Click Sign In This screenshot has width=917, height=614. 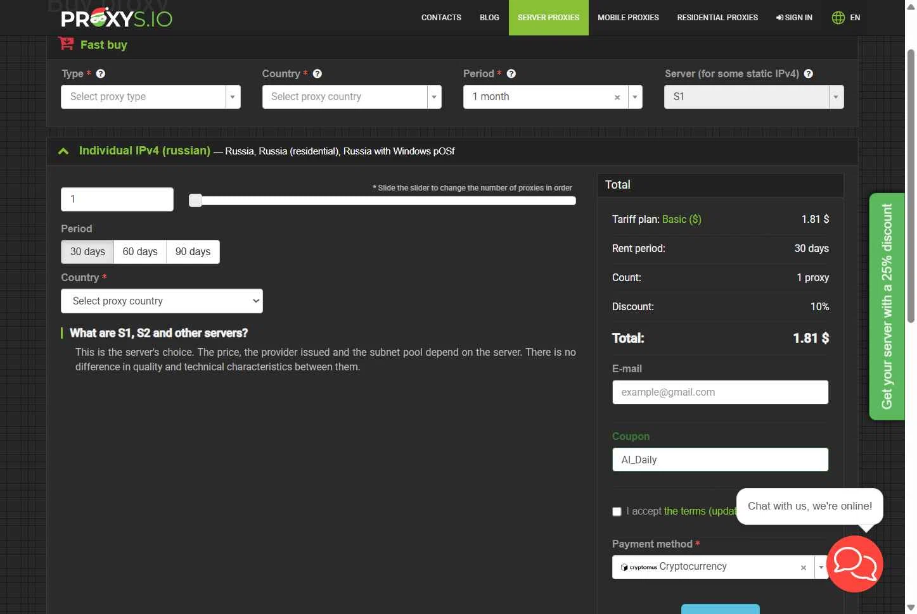pyautogui.click(x=794, y=18)
